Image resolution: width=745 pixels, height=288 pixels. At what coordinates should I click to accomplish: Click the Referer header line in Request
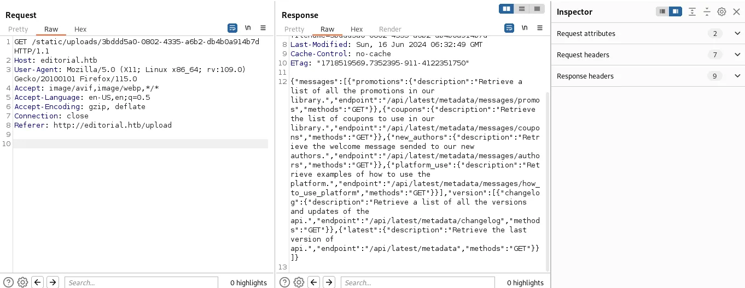click(93, 125)
